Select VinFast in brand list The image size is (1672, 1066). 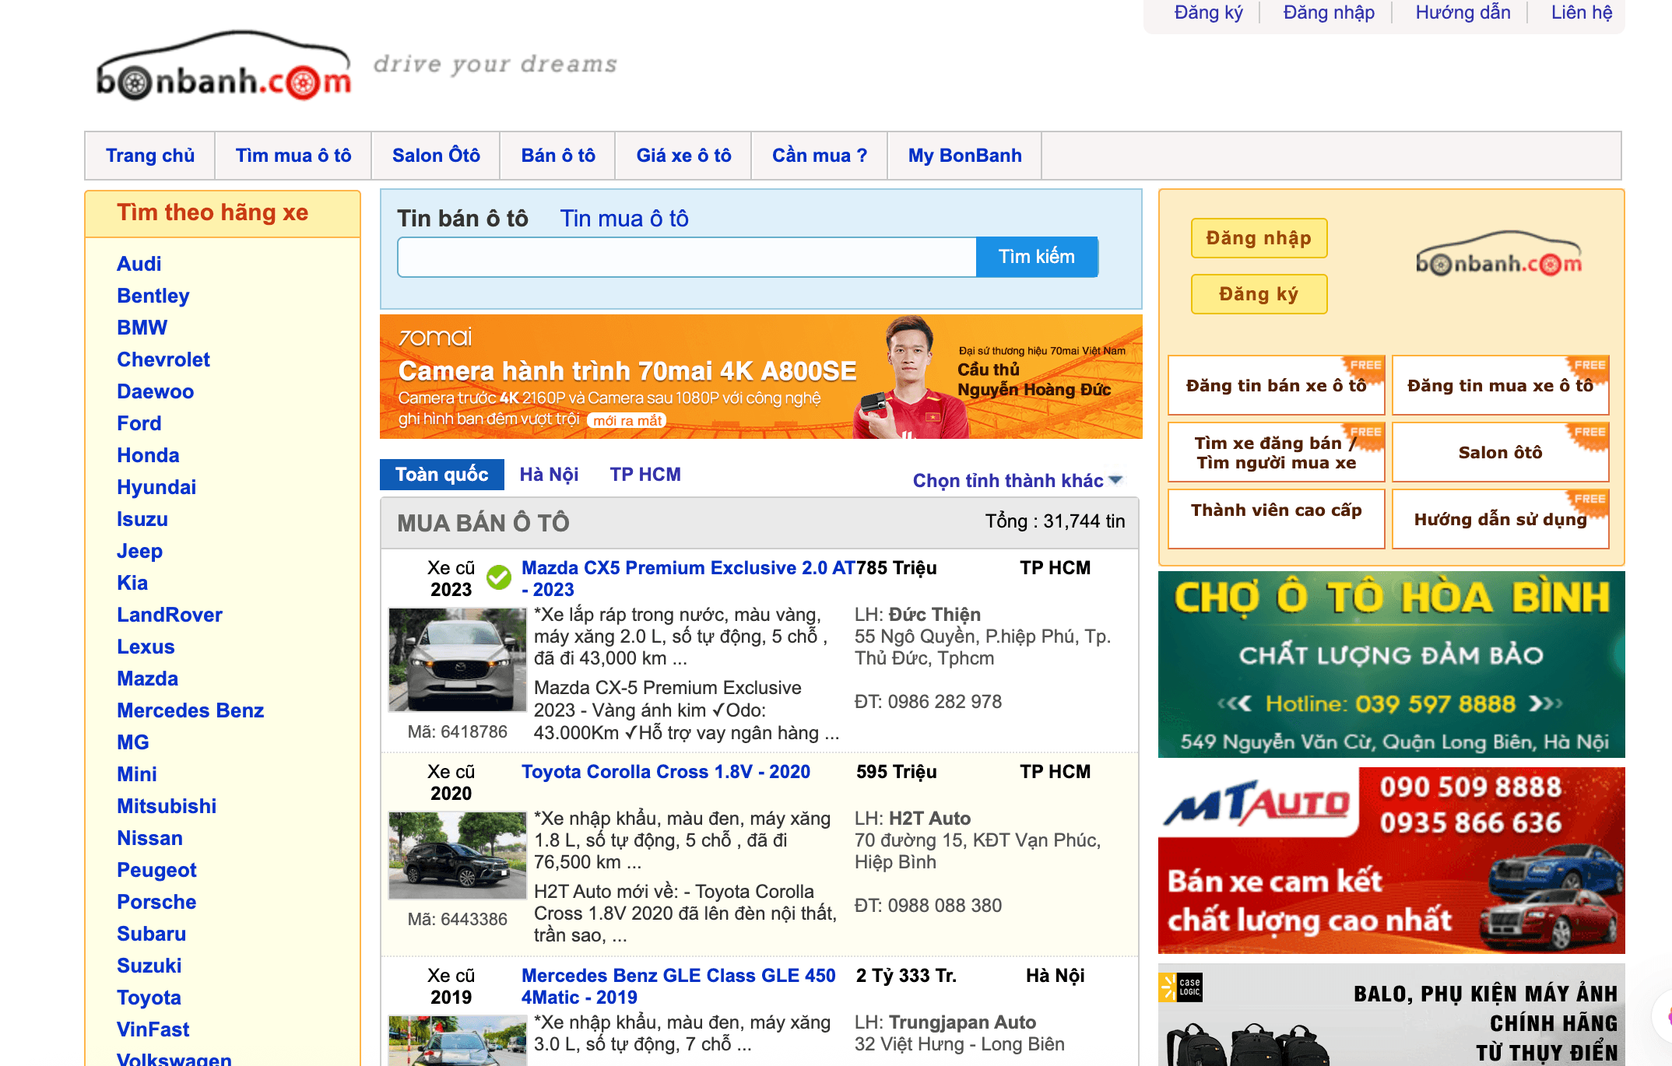[153, 1029]
